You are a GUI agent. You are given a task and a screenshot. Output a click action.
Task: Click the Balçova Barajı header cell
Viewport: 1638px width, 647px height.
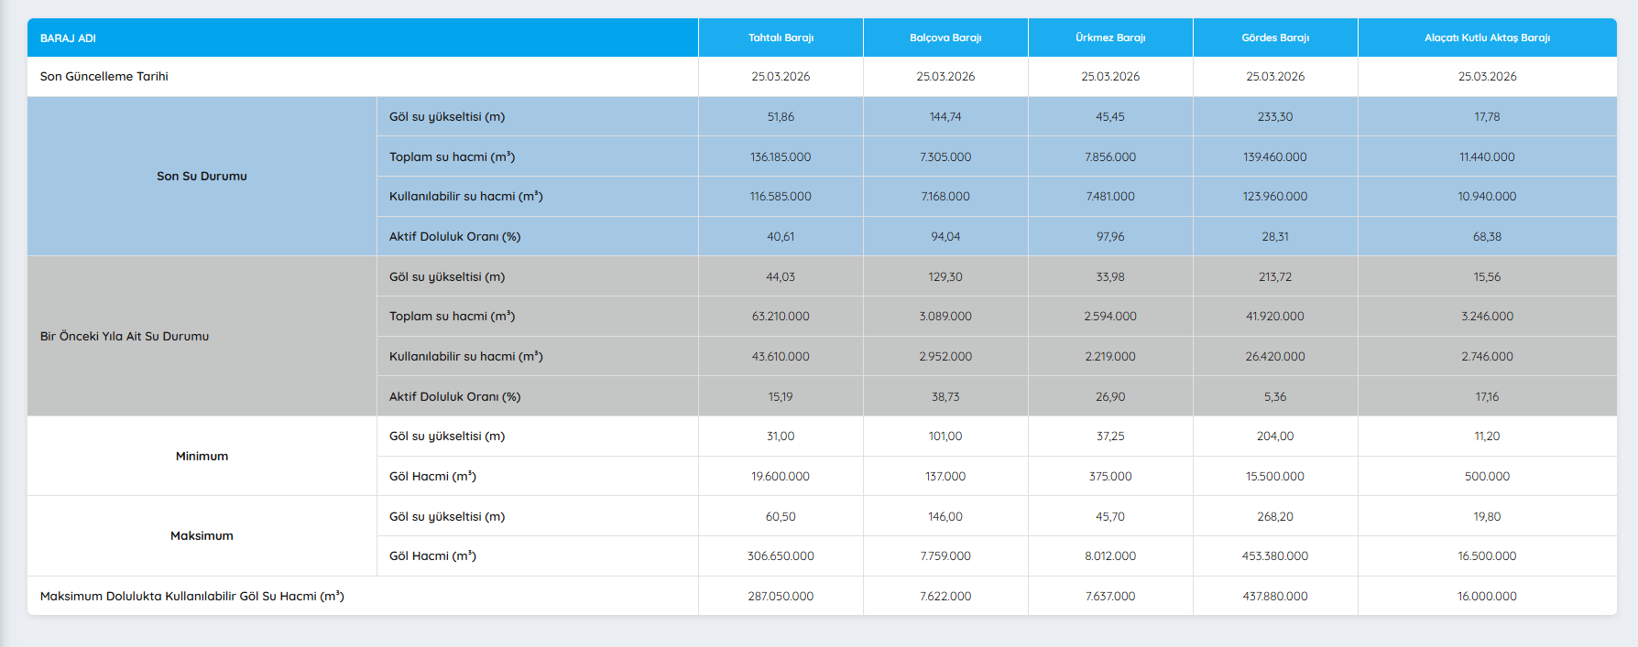coord(945,38)
